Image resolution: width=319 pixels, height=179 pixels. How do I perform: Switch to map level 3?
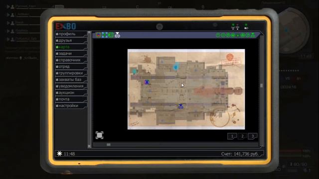[253, 136]
